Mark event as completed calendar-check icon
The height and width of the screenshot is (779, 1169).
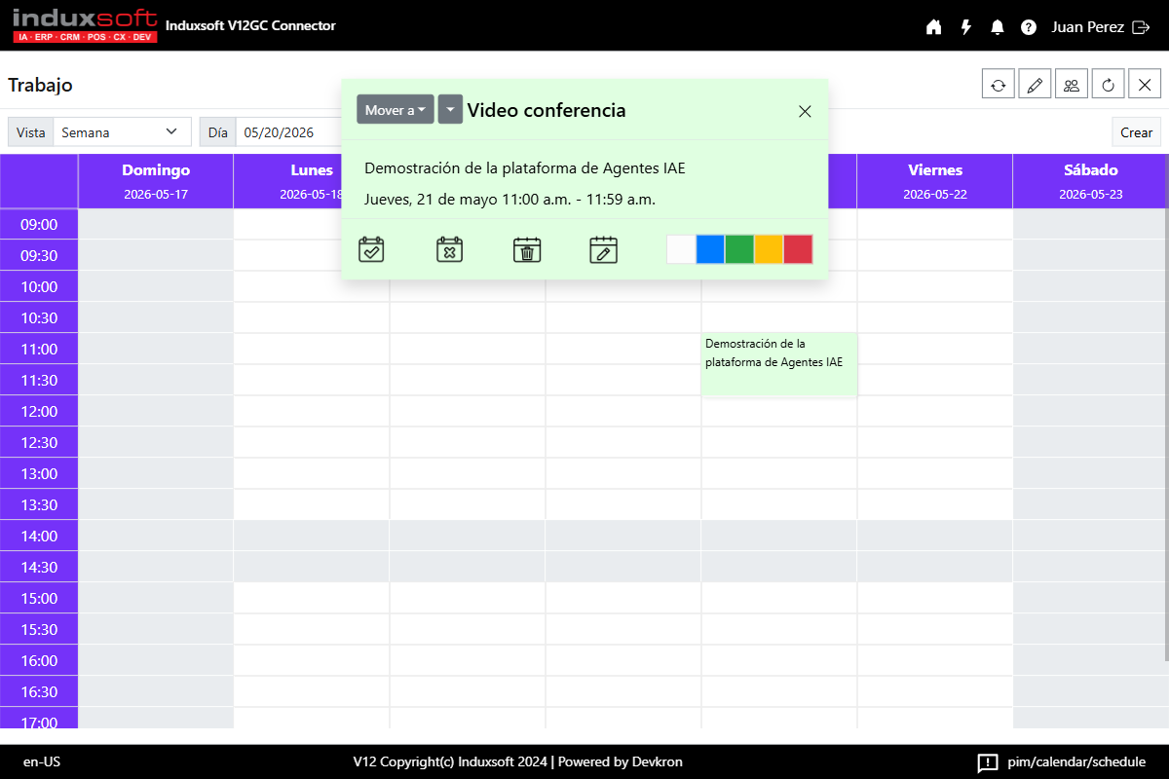[371, 249]
